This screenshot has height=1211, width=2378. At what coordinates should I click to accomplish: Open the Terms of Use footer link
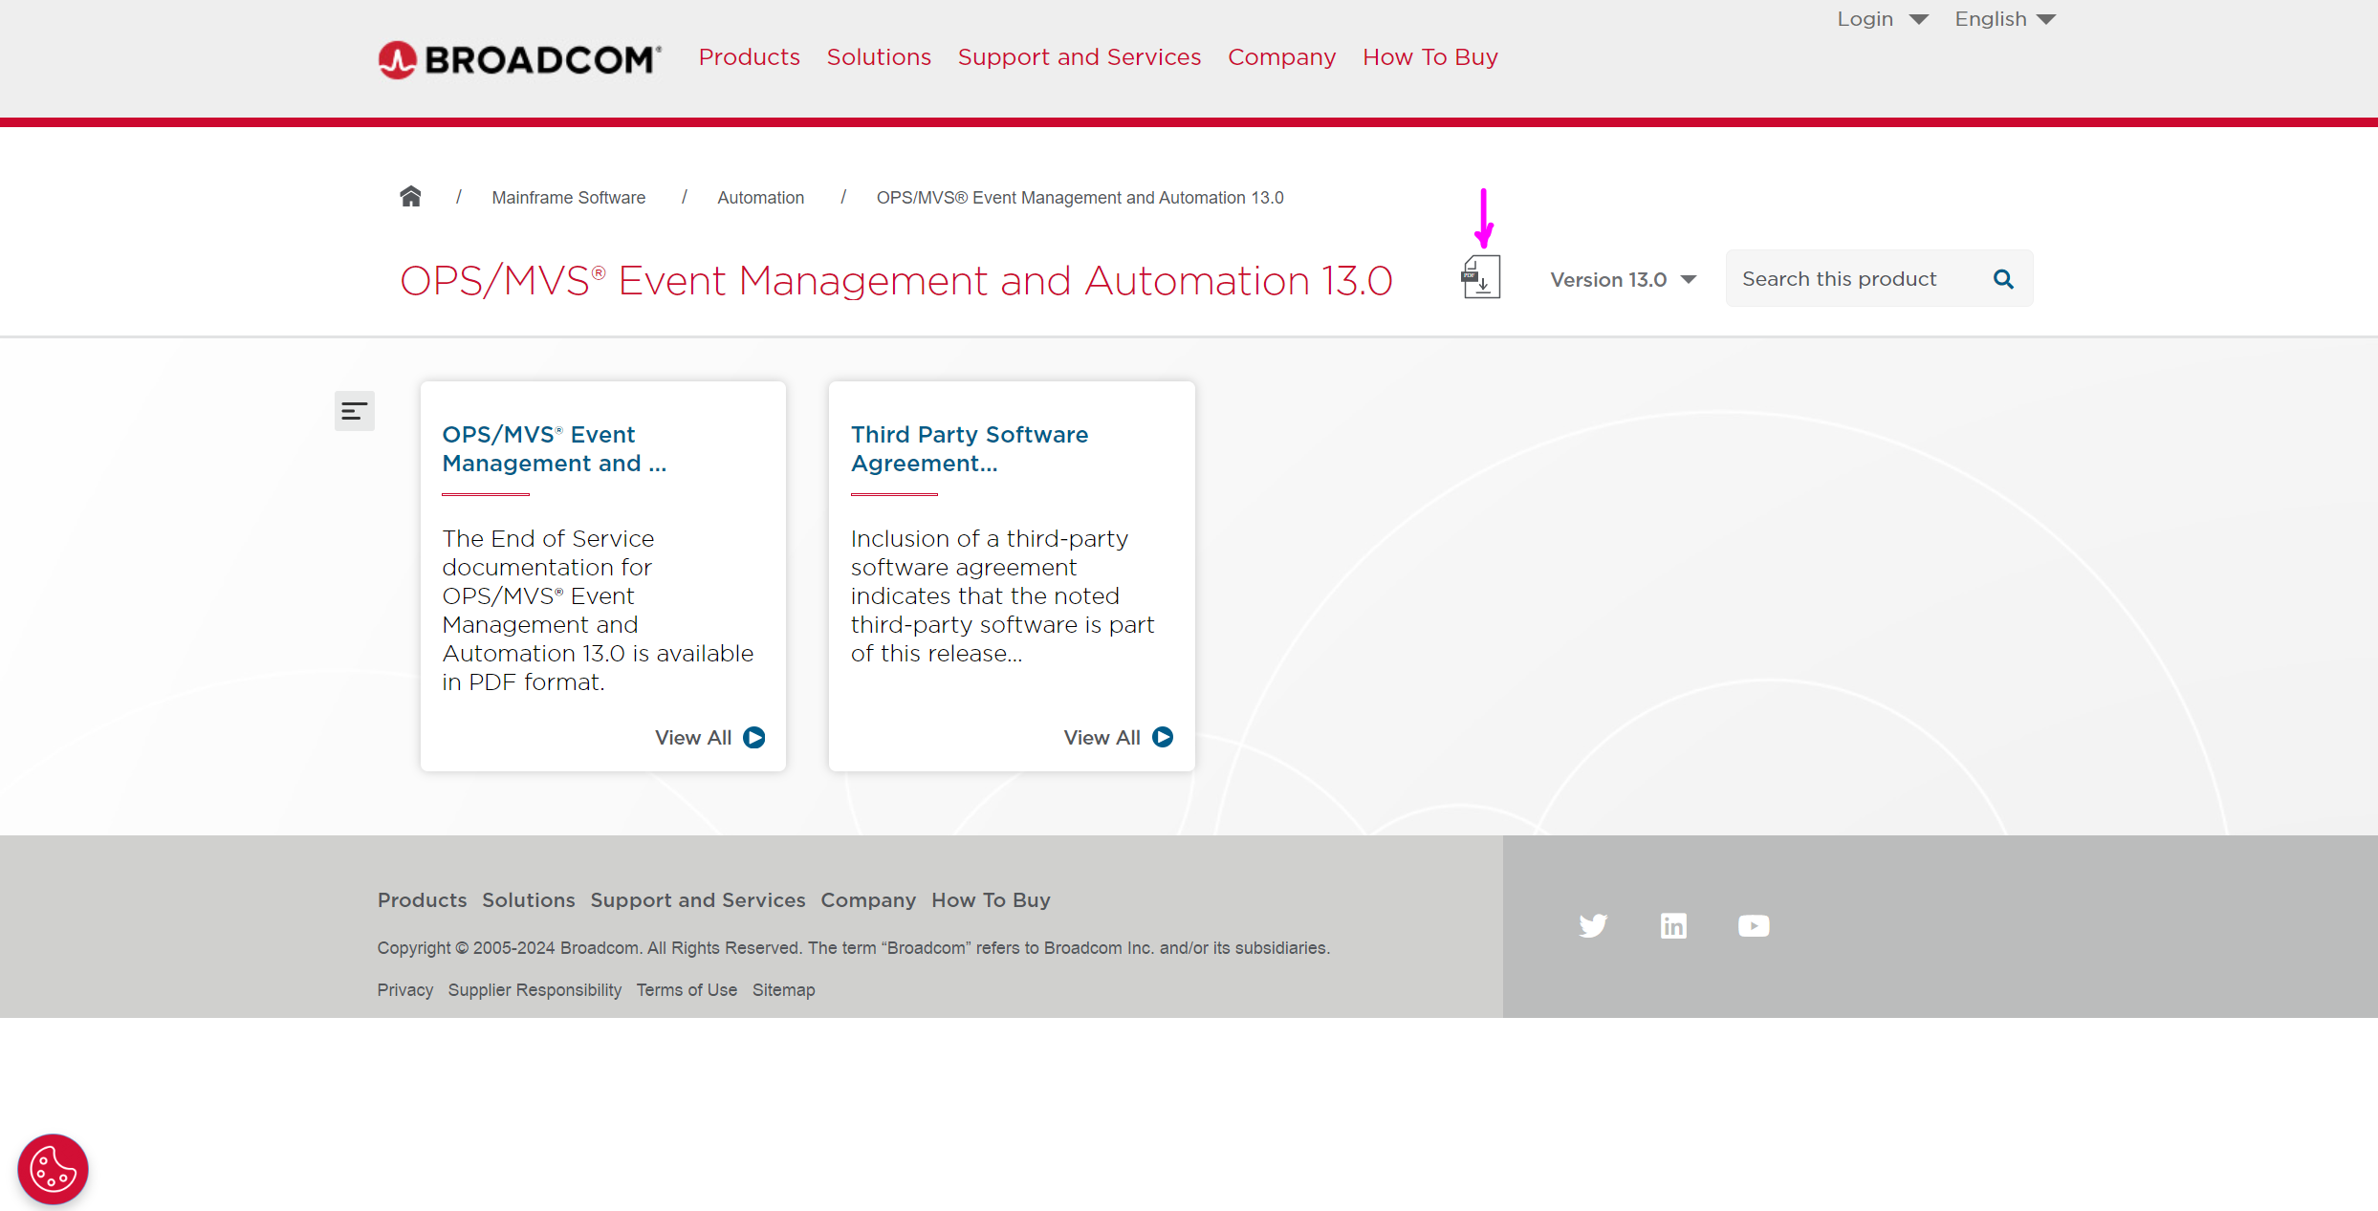click(687, 990)
